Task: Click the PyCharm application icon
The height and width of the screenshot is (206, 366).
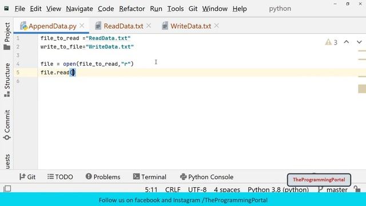Action: [x=6, y=9]
